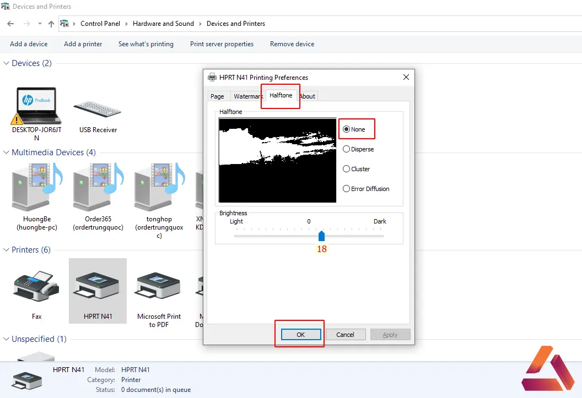582x398 pixels.
Task: Open Print server properties
Action: pyautogui.click(x=222, y=43)
